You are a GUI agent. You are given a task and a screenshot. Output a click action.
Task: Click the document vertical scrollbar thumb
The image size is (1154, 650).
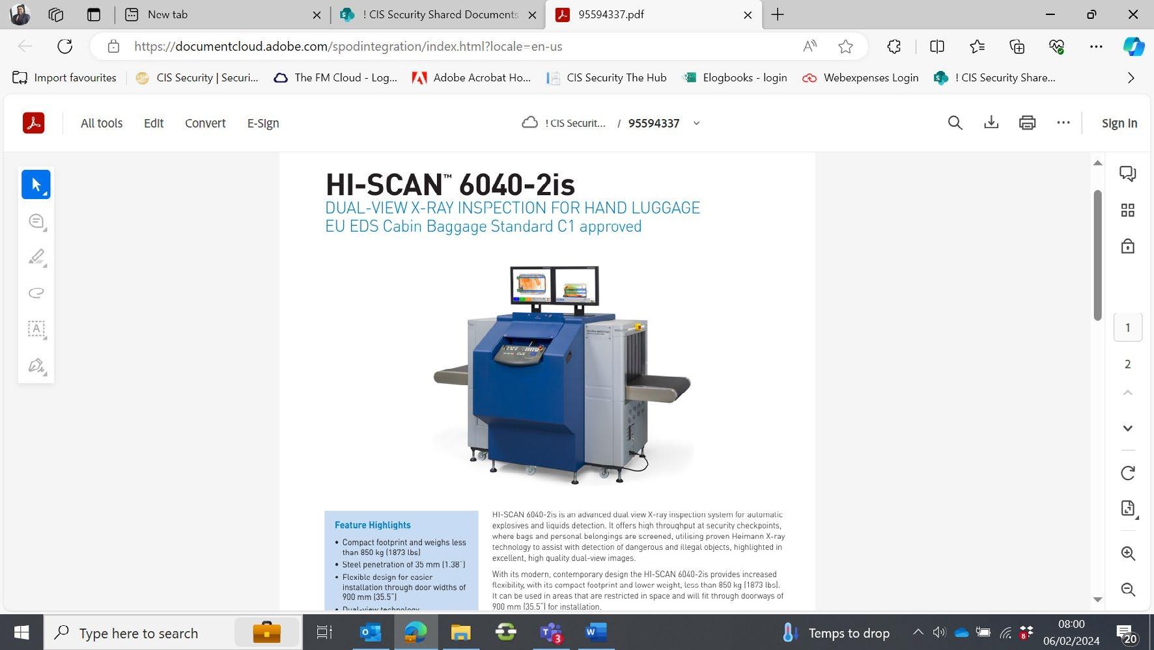[x=1097, y=255]
